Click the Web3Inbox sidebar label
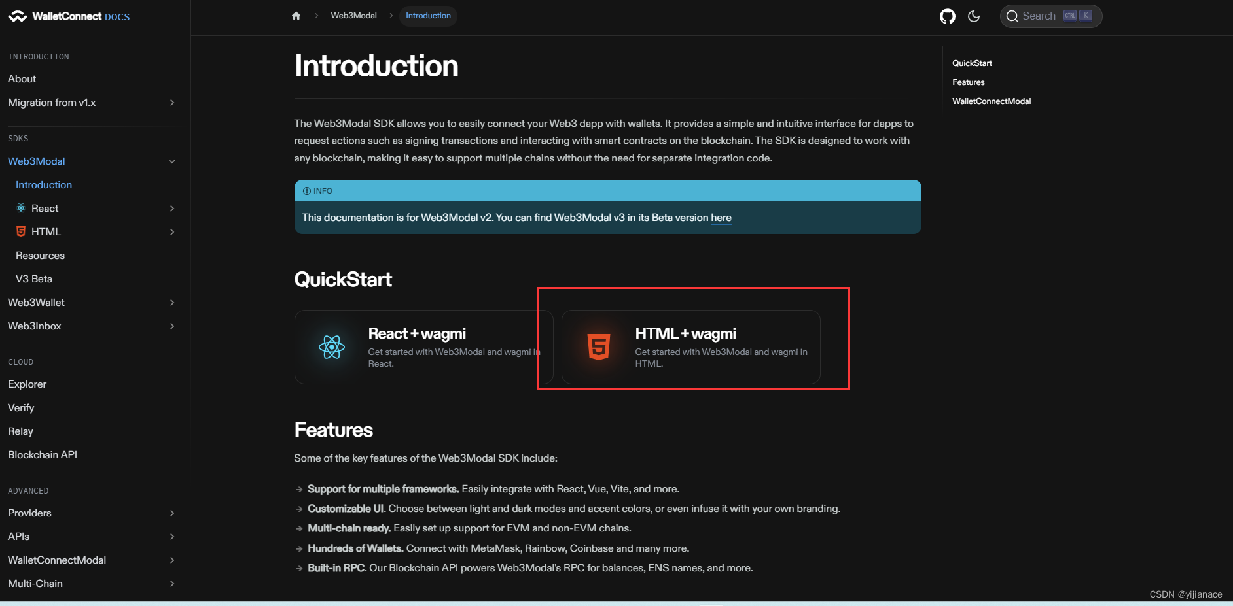 click(35, 326)
